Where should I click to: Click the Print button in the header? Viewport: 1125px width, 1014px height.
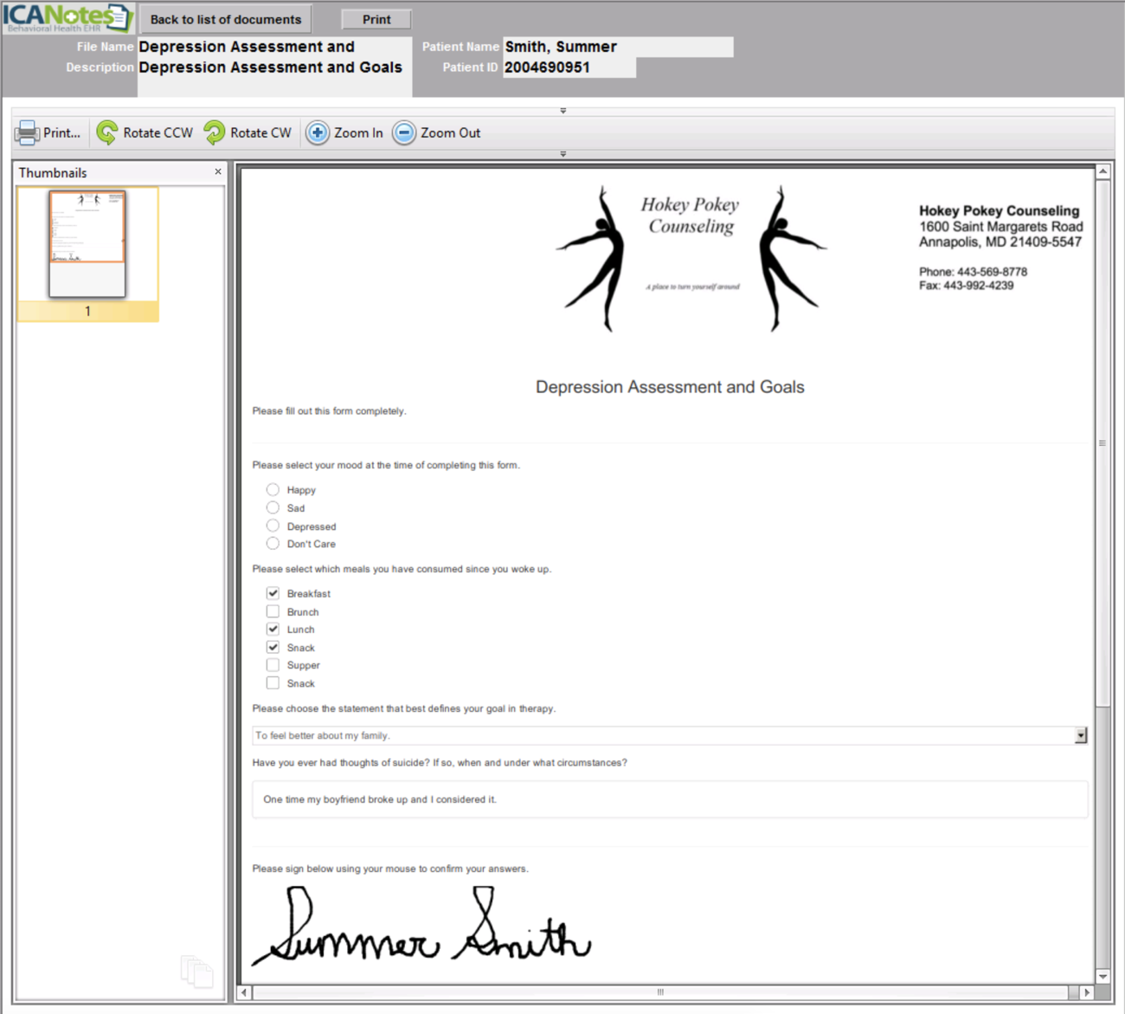(x=376, y=18)
